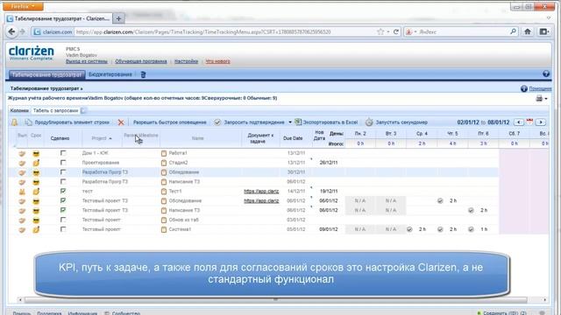Click the task icon next to Работа1
Viewport: 561px width, 315px height.
pyautogui.click(x=164, y=153)
